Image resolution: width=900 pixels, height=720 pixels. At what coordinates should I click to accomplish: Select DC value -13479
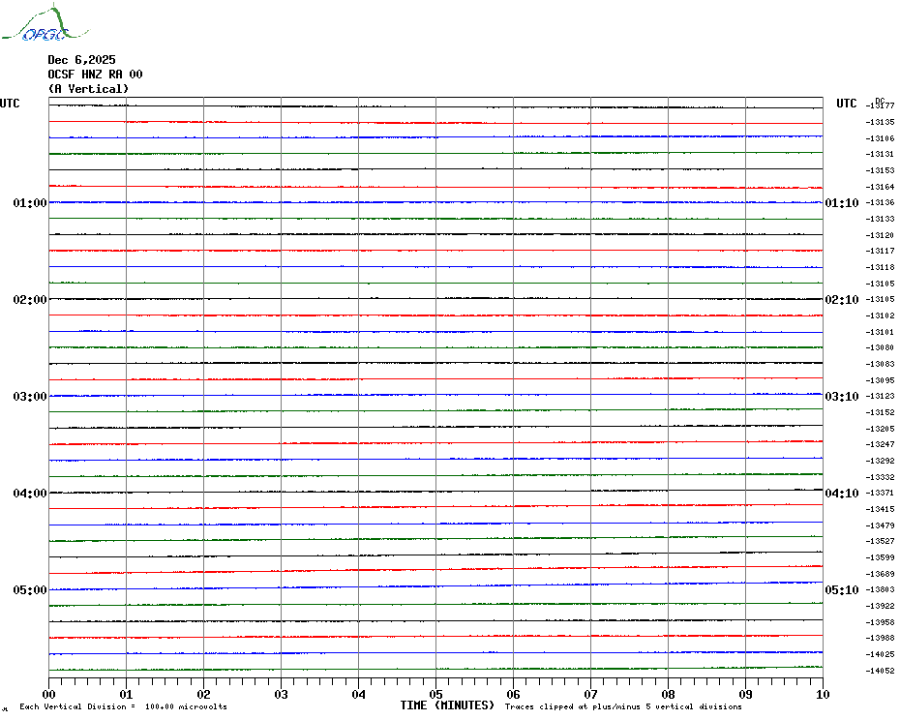tap(881, 525)
